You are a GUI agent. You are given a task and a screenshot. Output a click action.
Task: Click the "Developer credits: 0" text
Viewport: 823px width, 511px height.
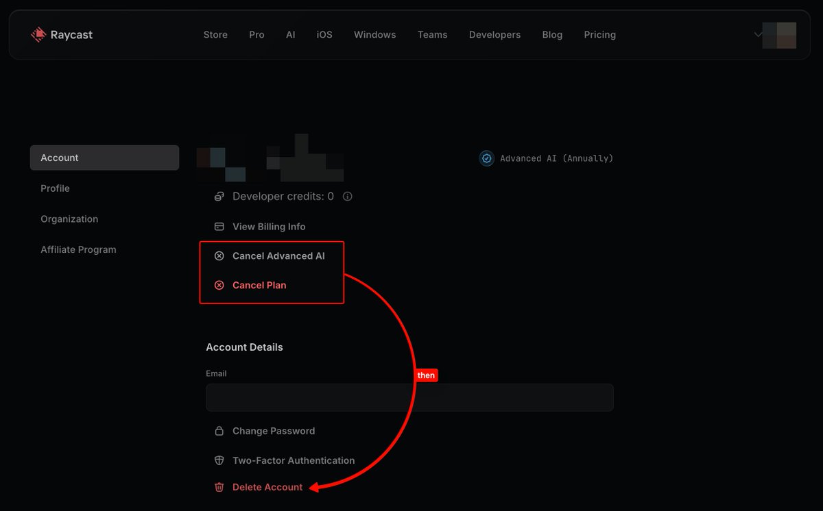[x=283, y=197]
